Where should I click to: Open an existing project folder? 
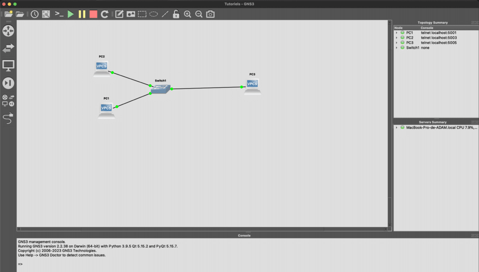coord(20,14)
